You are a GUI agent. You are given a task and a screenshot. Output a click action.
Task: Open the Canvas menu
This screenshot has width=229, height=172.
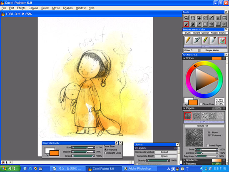coord(33,8)
